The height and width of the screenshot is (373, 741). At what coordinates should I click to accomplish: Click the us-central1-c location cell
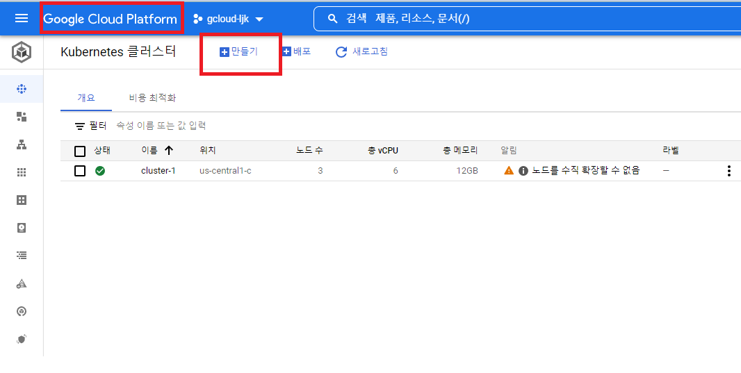point(225,170)
